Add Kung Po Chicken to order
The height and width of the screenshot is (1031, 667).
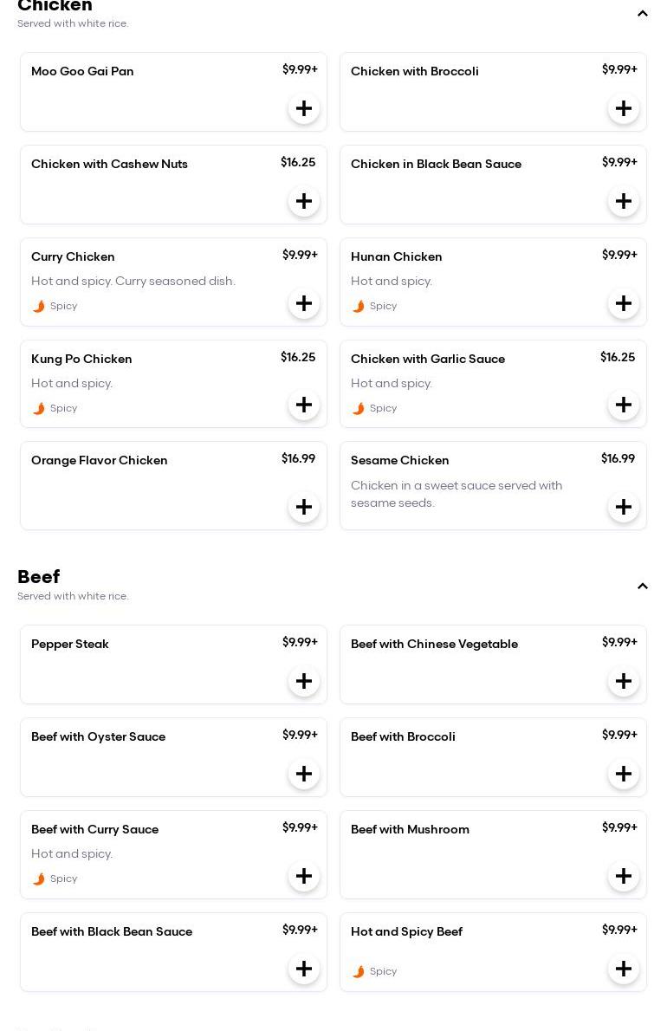[x=304, y=405]
